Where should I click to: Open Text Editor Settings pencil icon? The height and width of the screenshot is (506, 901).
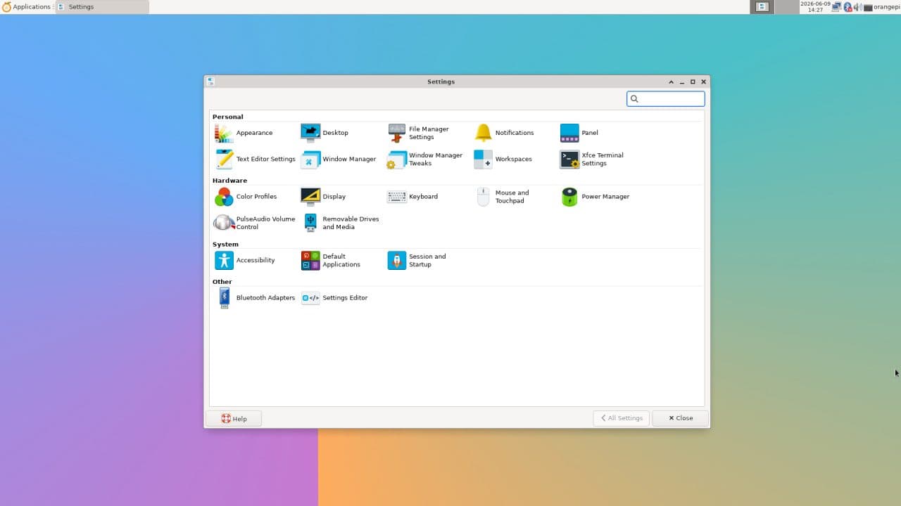tap(224, 160)
